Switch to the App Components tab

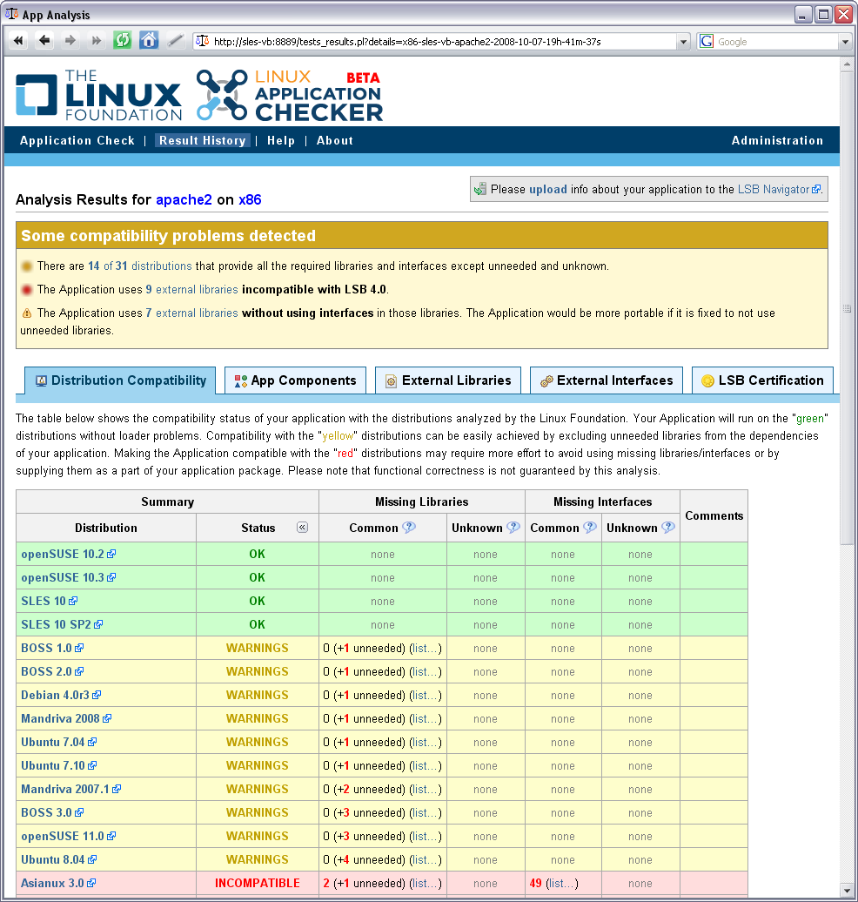click(x=295, y=380)
